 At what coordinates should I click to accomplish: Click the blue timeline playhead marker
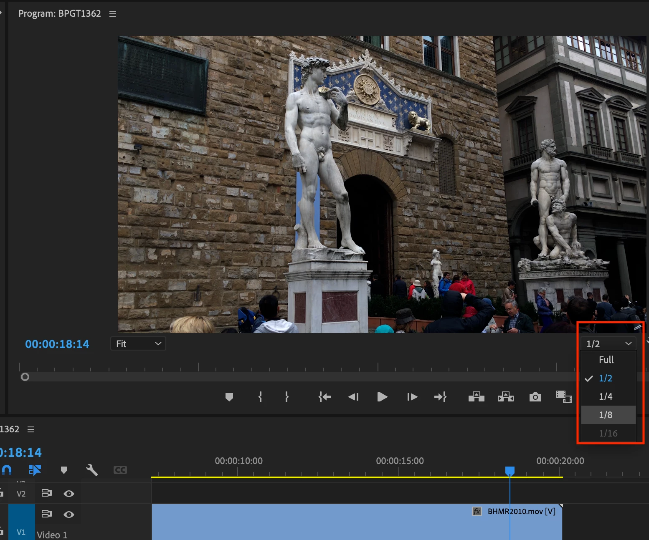click(510, 471)
